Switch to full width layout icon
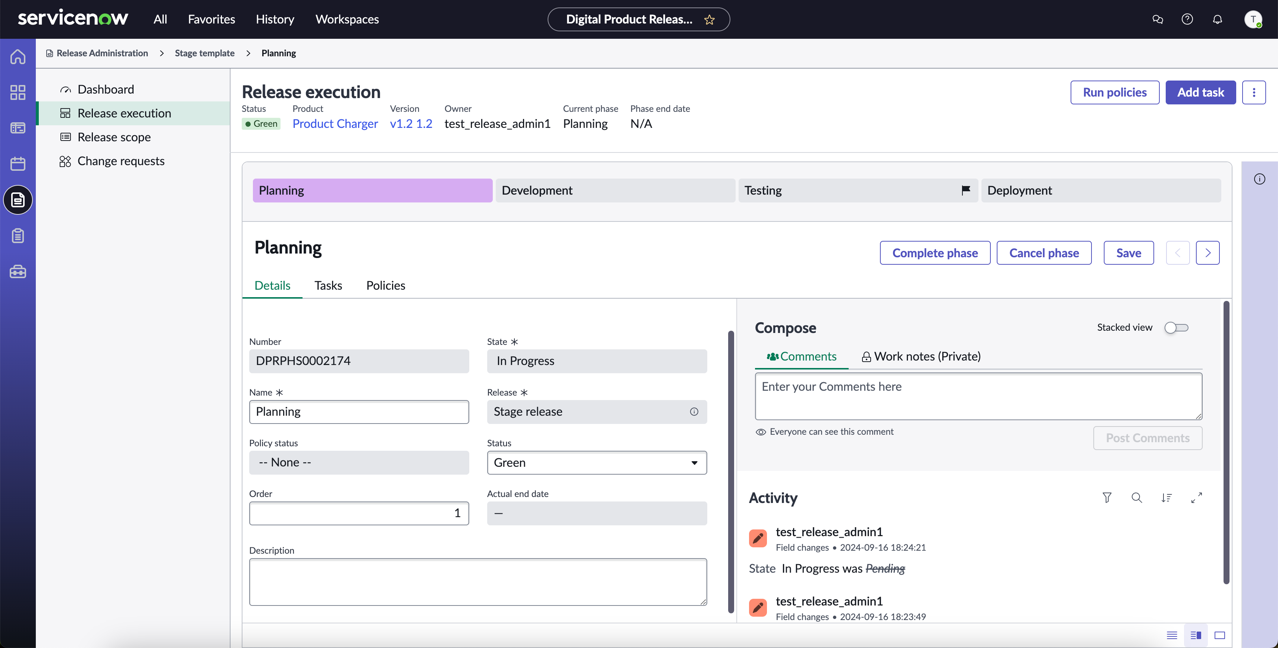This screenshot has height=648, width=1278. click(x=1220, y=635)
